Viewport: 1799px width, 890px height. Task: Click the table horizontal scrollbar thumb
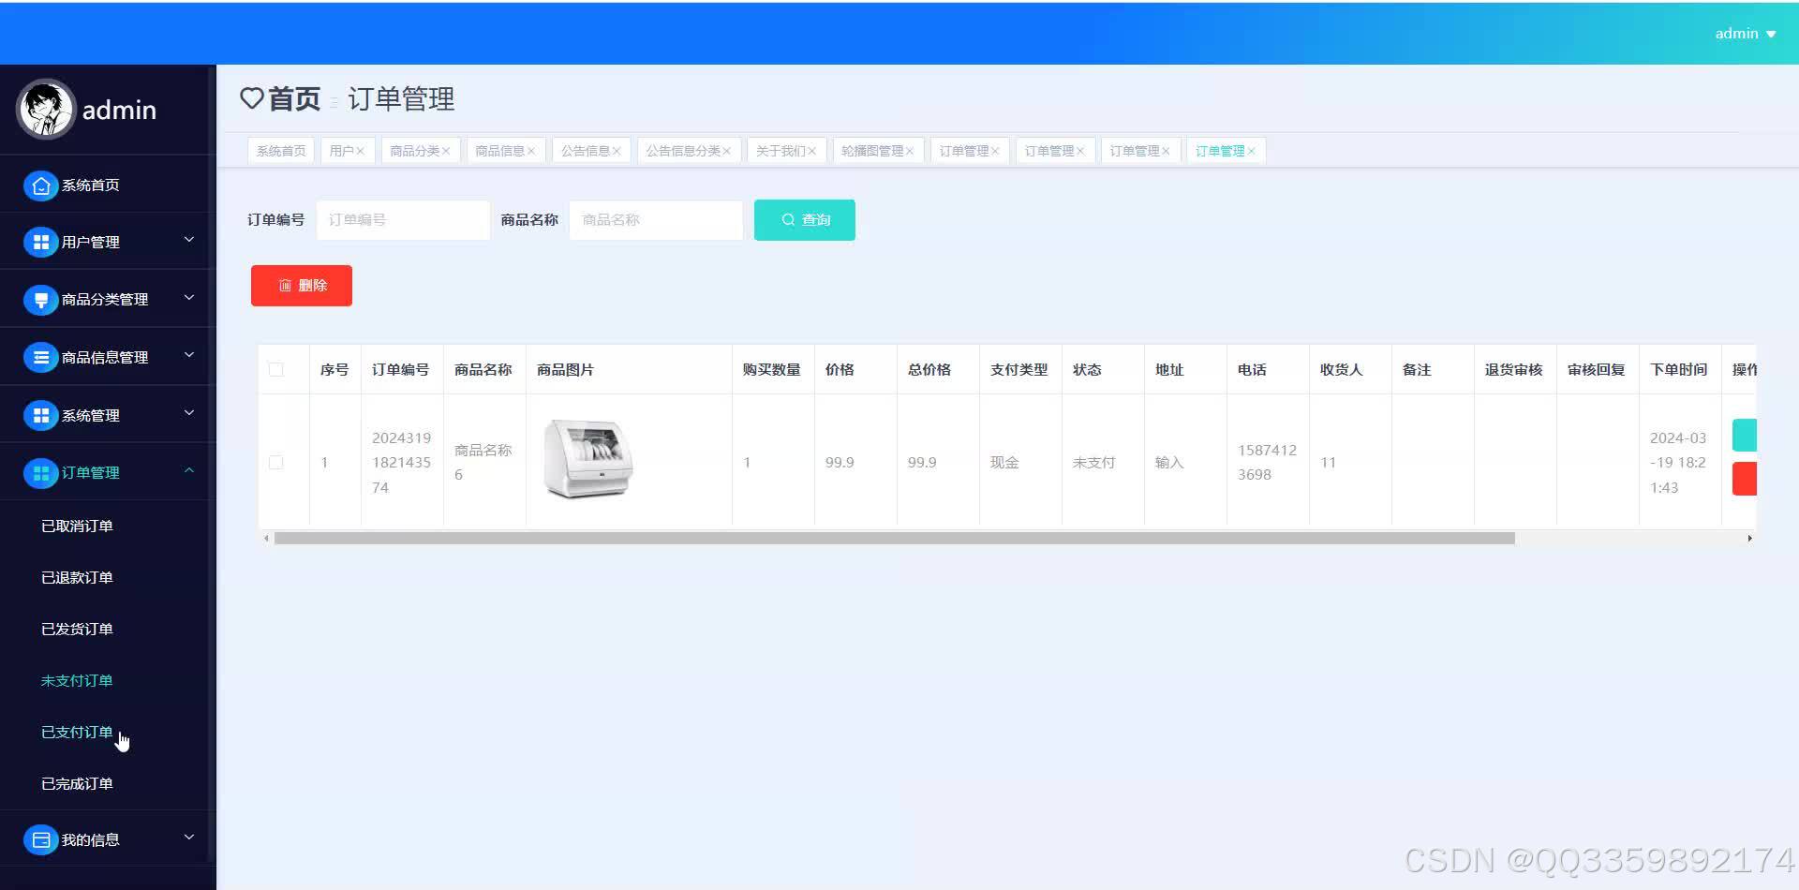895,539
